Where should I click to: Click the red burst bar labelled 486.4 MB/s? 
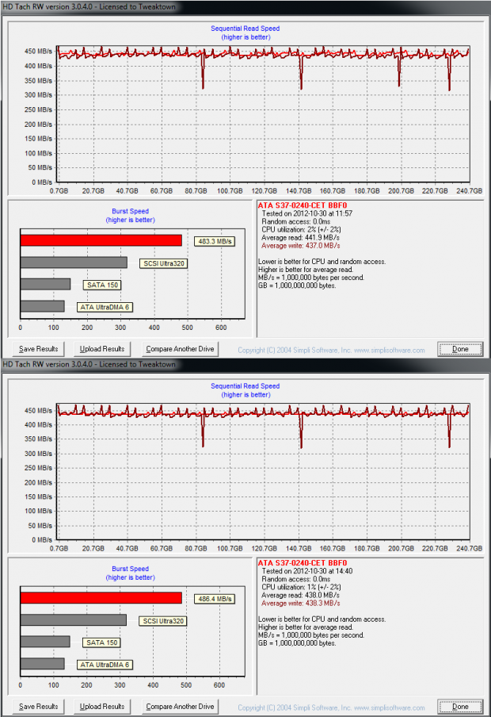(101, 598)
